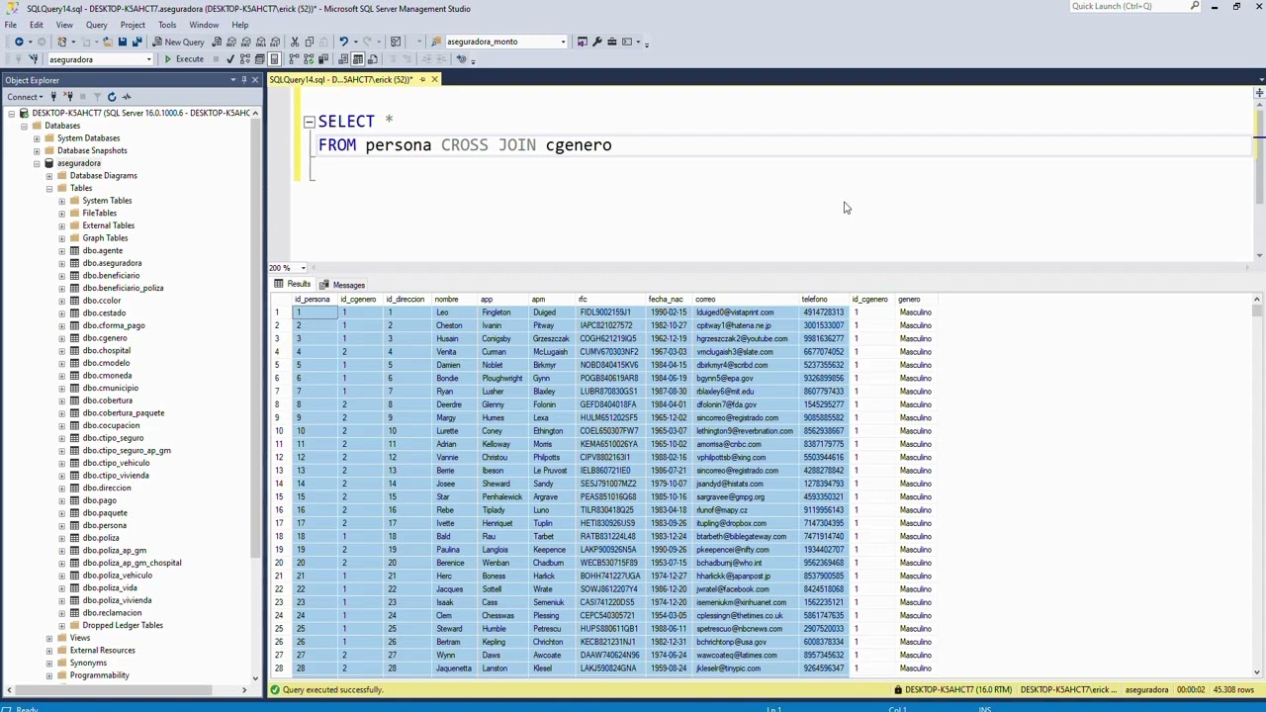Click the Navigate Backward icon
The image size is (1266, 712).
tap(19, 42)
